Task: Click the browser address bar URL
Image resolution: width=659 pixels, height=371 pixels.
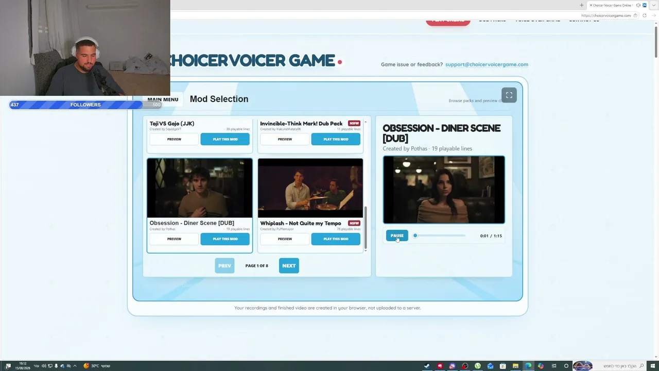Action: coord(606,15)
